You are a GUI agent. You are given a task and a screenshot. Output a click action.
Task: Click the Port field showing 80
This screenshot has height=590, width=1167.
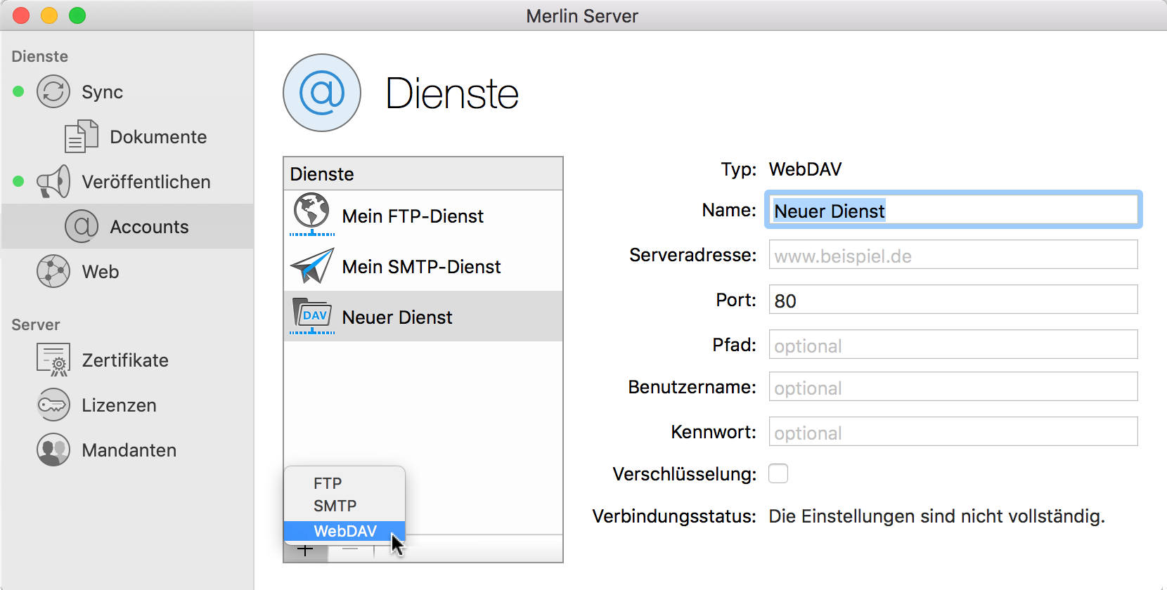[x=953, y=300]
